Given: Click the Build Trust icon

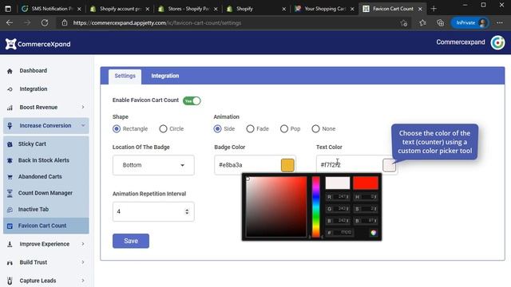Looking at the screenshot, I should 10,262.
